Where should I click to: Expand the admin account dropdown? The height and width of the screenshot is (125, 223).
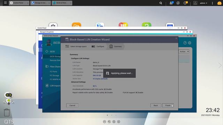coord(203,3)
